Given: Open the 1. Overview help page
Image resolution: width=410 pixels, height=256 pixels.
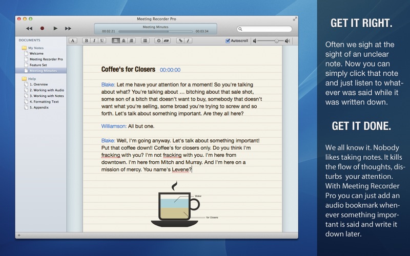Looking at the screenshot, I should 38,84.
